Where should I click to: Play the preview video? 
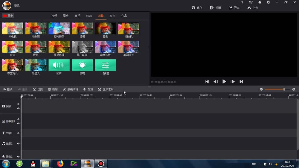pos(224,82)
